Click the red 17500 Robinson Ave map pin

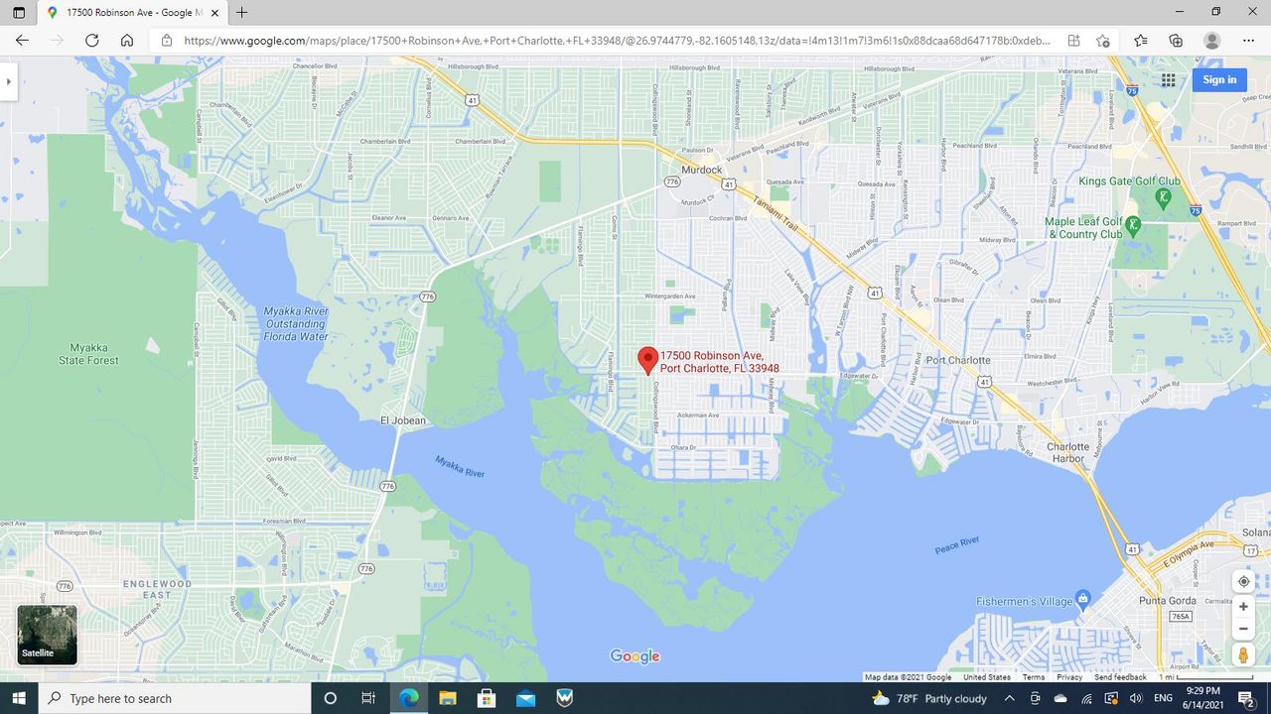(647, 360)
